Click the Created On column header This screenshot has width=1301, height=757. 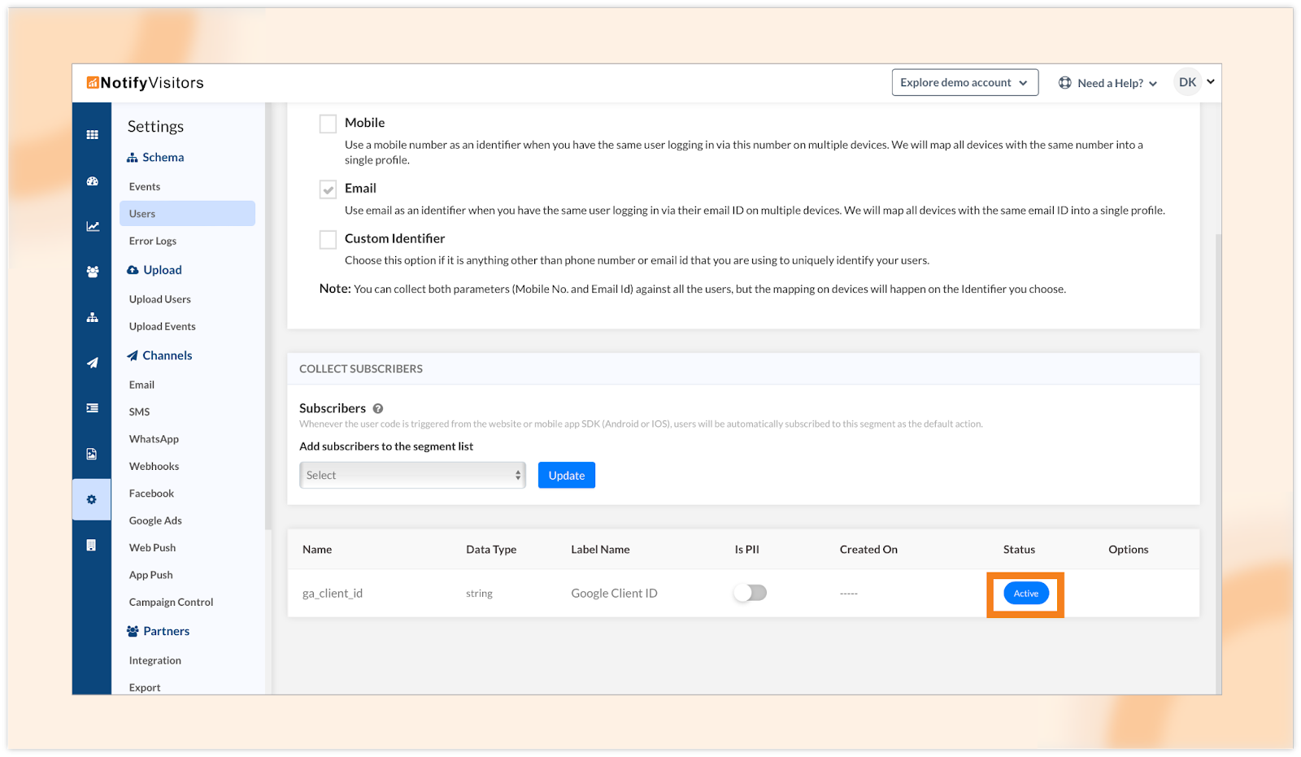[868, 550]
